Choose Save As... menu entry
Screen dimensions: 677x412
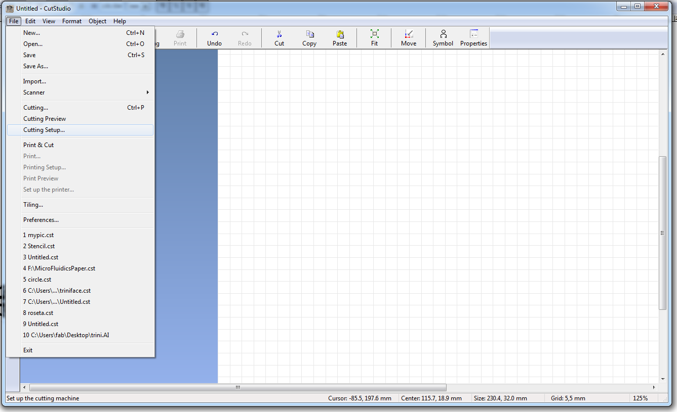tap(80, 66)
